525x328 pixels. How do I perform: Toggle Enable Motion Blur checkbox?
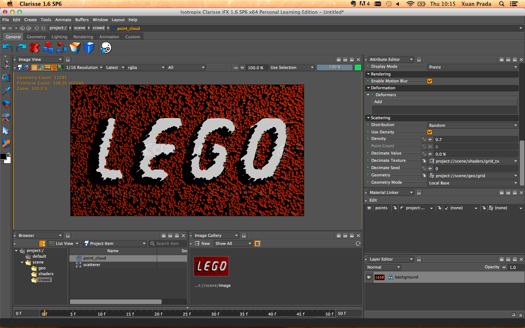[x=429, y=81]
